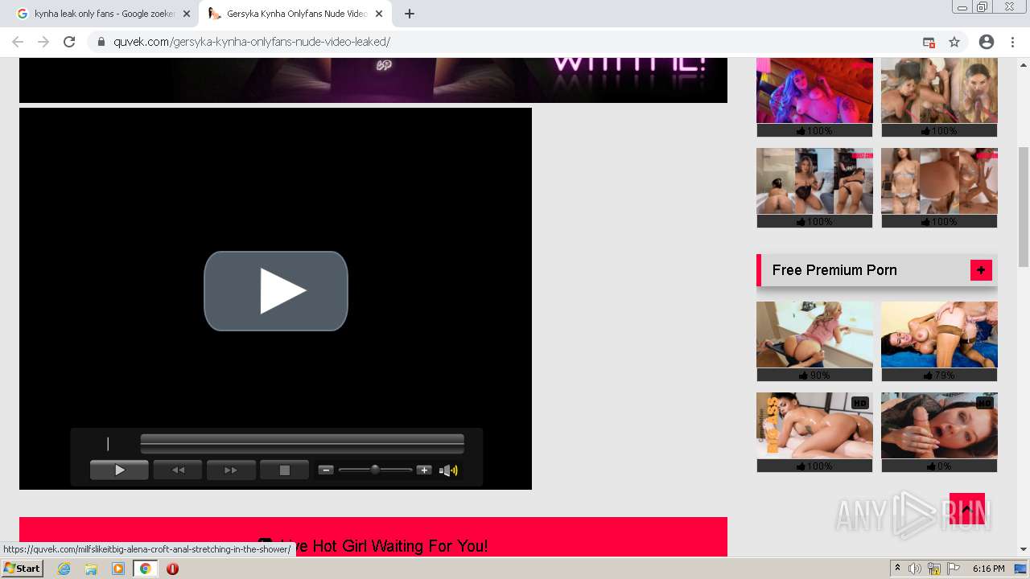Image resolution: width=1030 pixels, height=579 pixels.
Task: Raise volume using the plus button
Action: pos(424,470)
